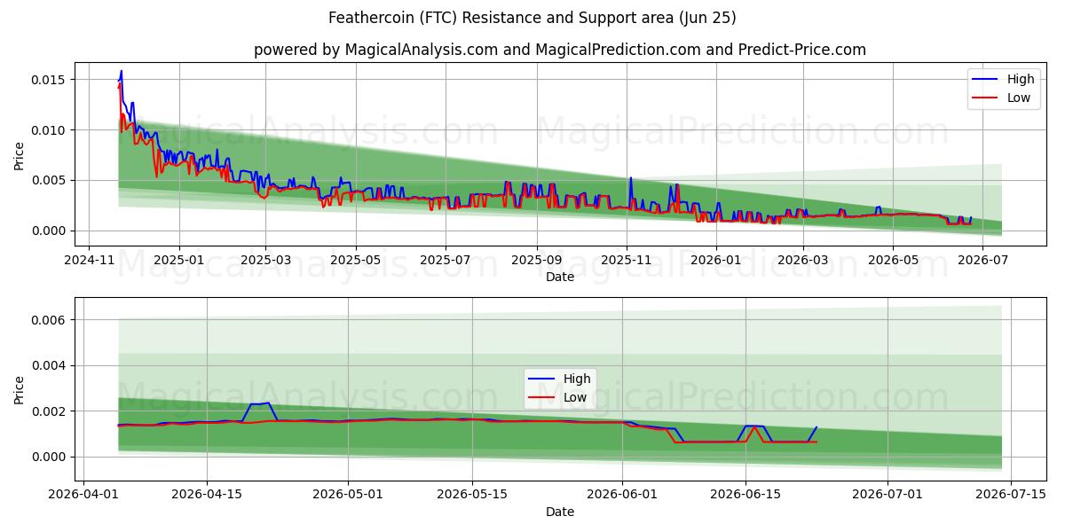Click the '2025-11' tick label on the top chart
This screenshot has height=532, width=1065.
pyautogui.click(x=627, y=261)
